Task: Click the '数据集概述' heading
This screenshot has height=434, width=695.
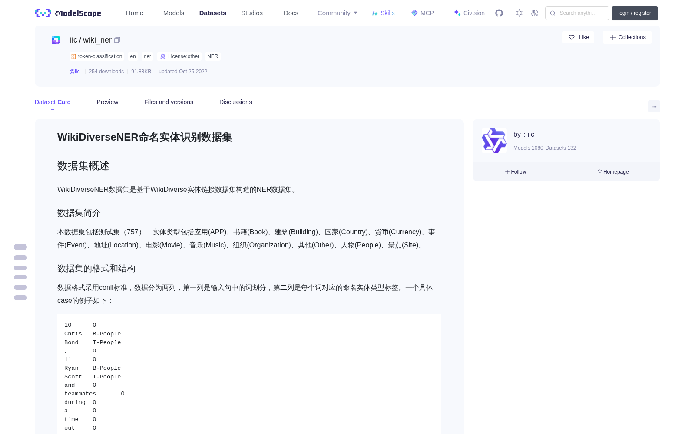Action: coord(83,166)
